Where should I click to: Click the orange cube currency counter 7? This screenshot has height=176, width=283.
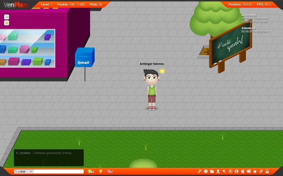(x=101, y=171)
